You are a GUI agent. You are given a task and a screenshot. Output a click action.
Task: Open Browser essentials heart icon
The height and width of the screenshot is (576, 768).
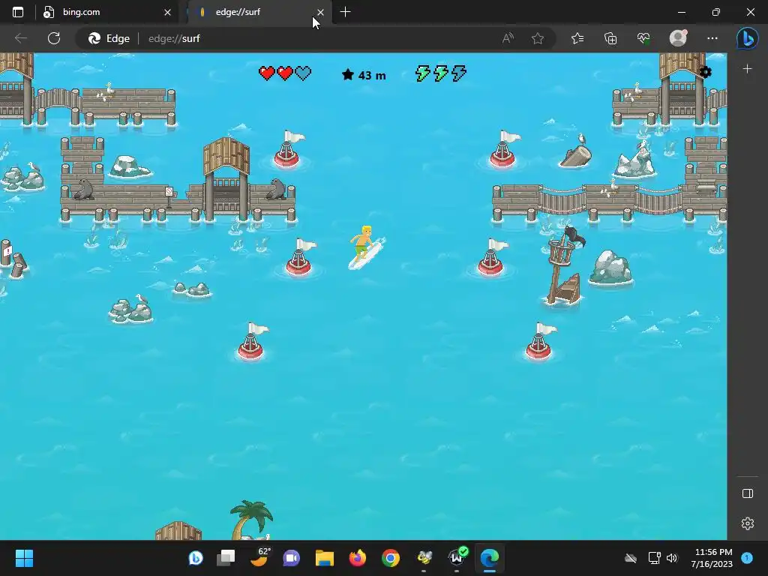(643, 38)
